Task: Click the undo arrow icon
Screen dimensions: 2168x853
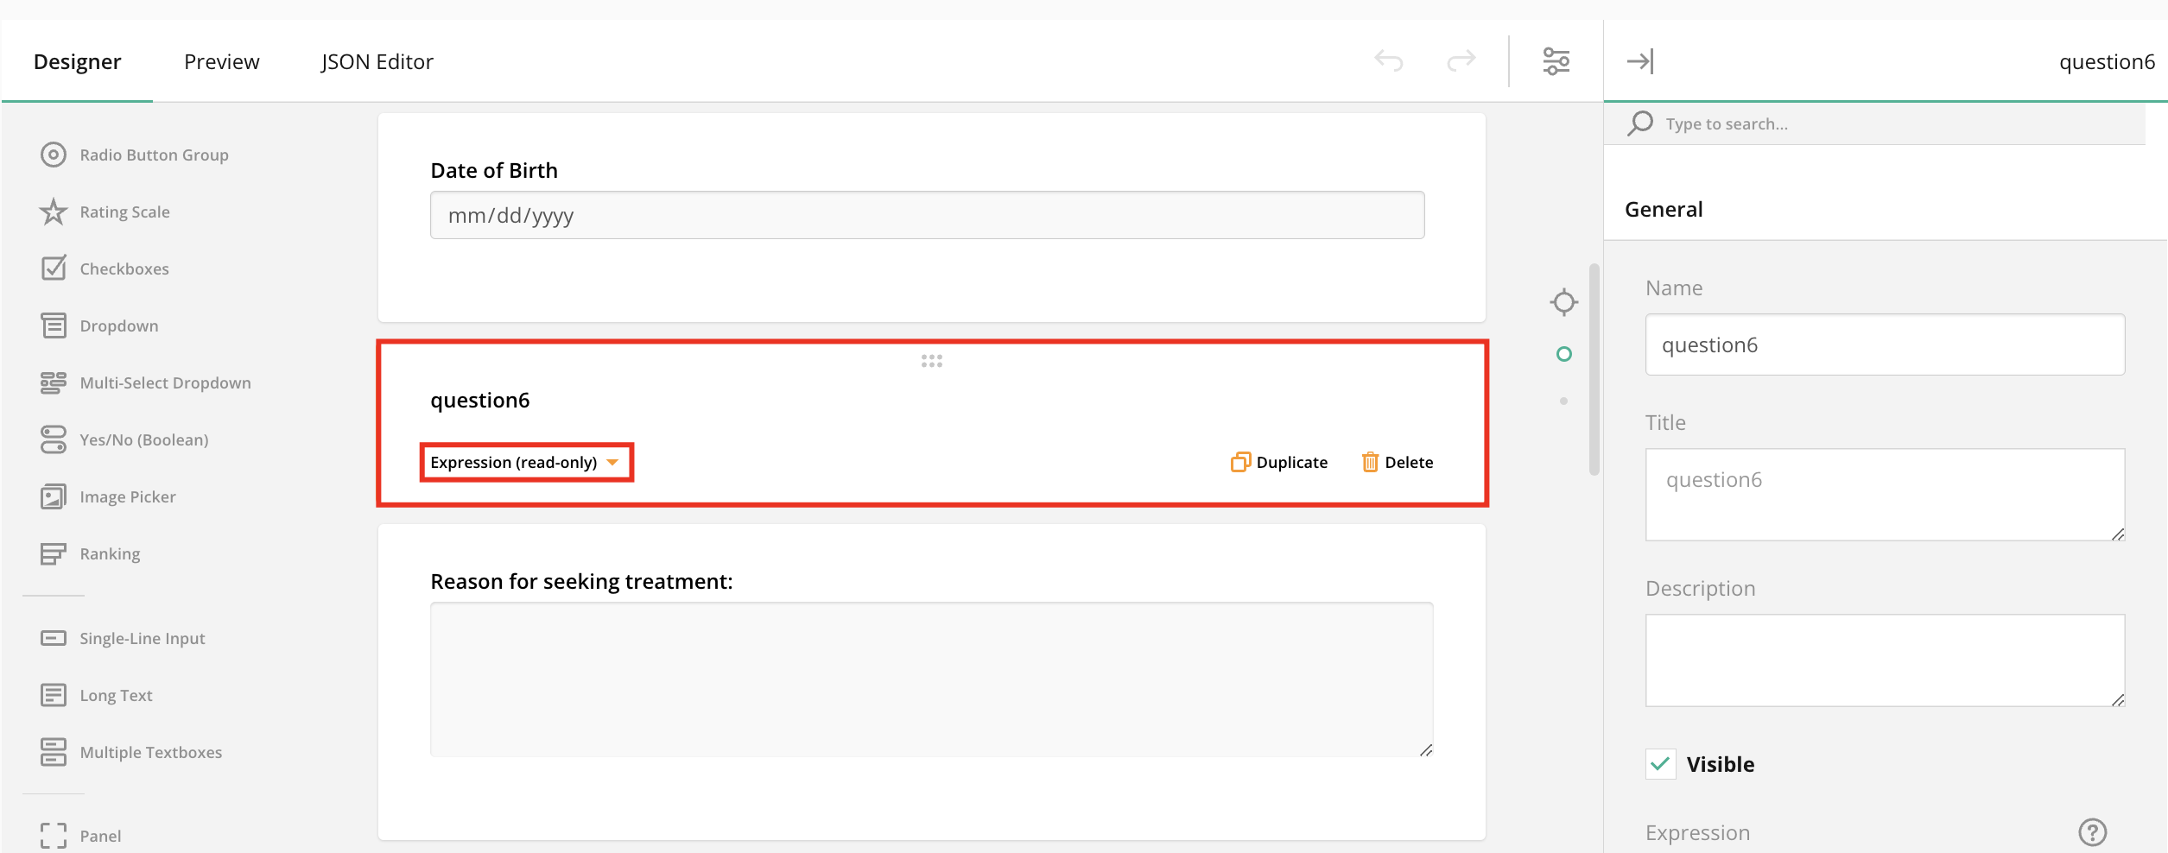Action: point(1388,60)
